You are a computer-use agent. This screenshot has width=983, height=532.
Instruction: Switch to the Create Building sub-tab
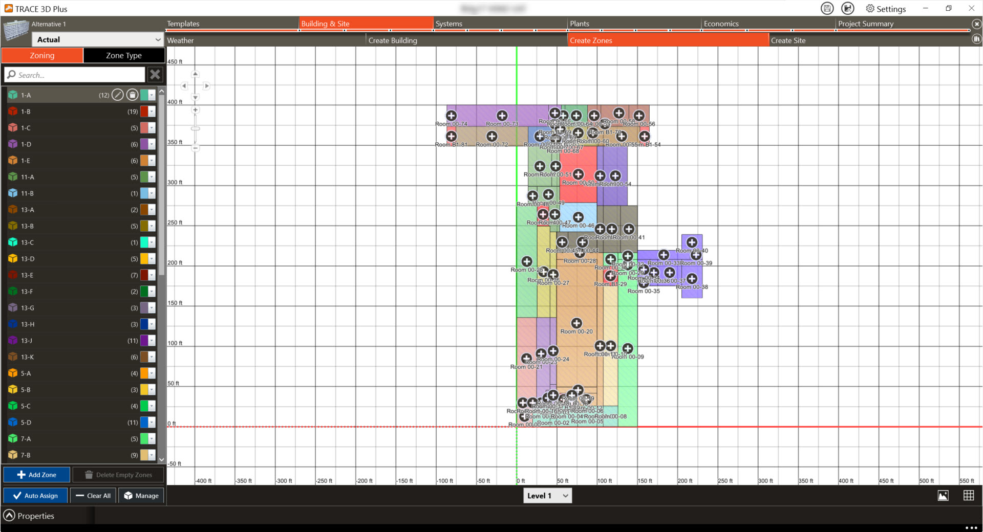393,40
